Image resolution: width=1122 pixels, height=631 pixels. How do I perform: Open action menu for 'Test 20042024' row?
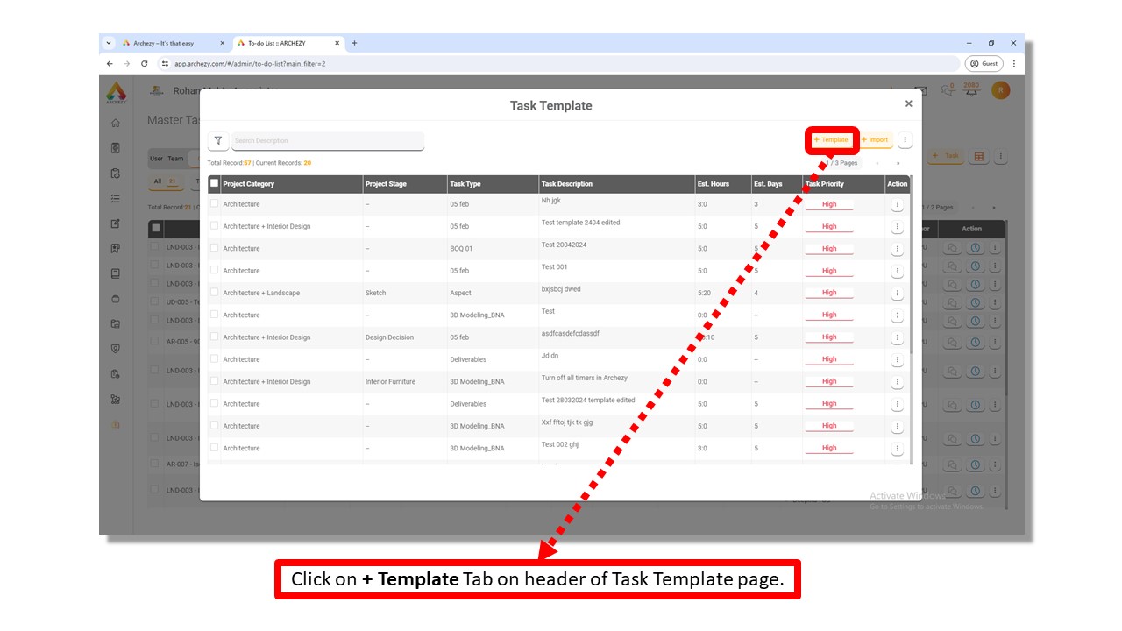click(x=897, y=249)
